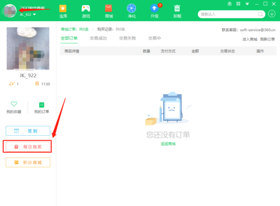Click the 1130 points coin icon
Viewport: 280px width, 206px height.
37,84
